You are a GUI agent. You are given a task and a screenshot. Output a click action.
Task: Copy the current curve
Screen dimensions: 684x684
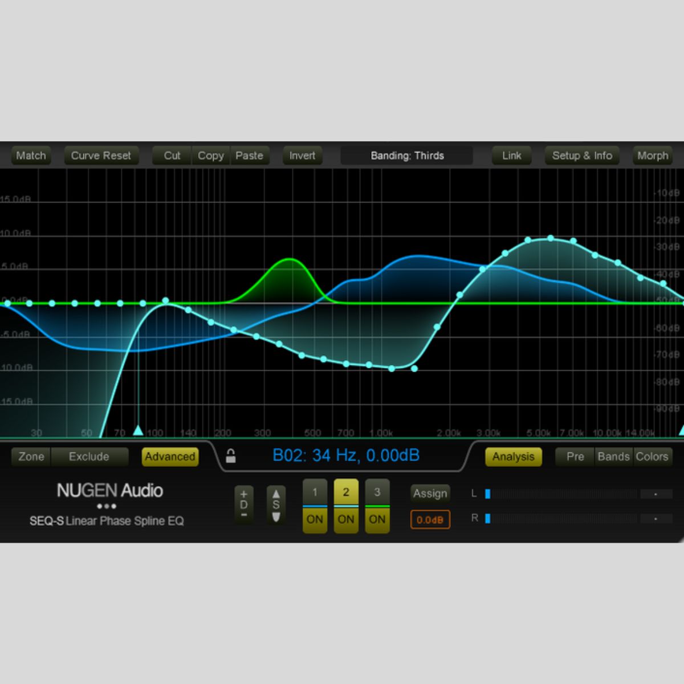[x=210, y=155]
